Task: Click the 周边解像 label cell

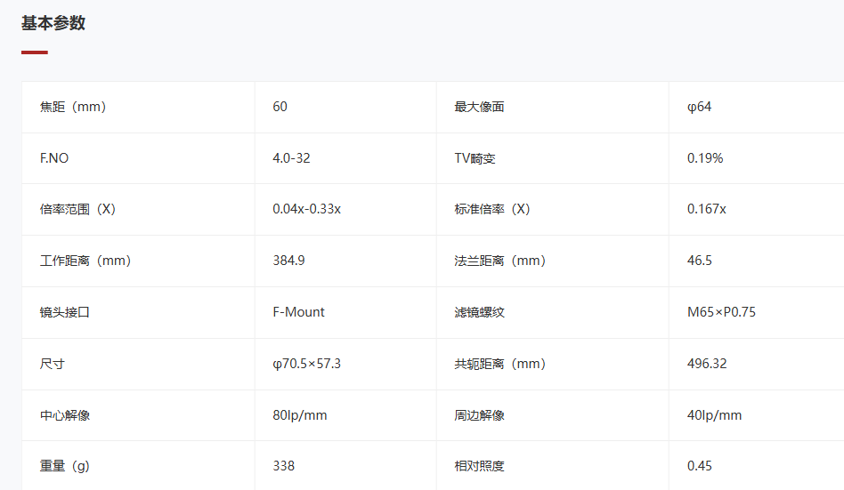Action: [x=552, y=415]
